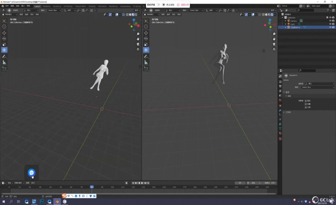The width and height of the screenshot is (336, 205).
Task: Toggle Collection visibility eye in outliner
Action: 330,17
